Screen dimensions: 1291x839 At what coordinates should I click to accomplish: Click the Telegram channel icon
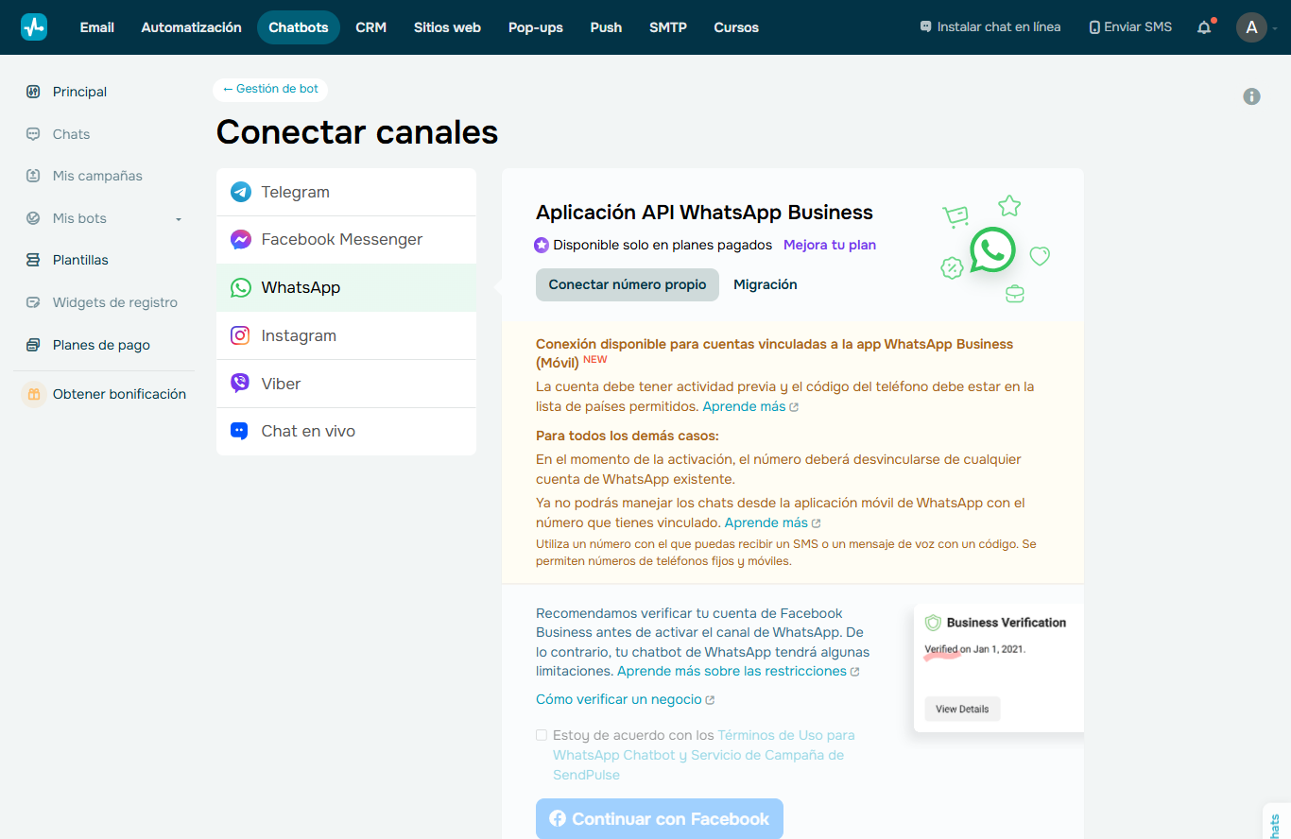pos(241,192)
